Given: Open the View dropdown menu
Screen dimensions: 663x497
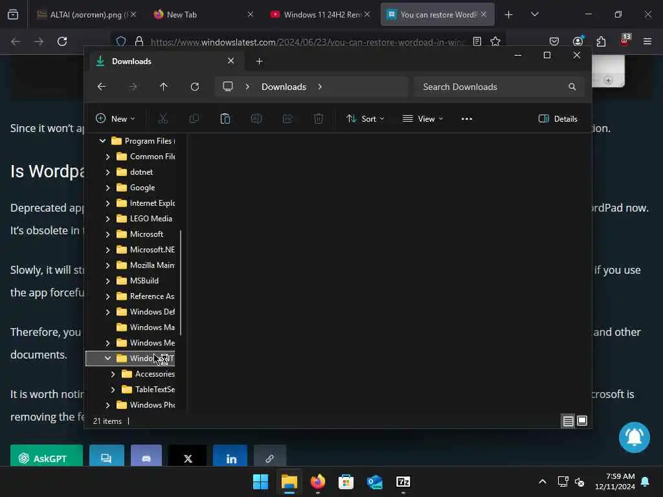Looking at the screenshot, I should point(423,119).
